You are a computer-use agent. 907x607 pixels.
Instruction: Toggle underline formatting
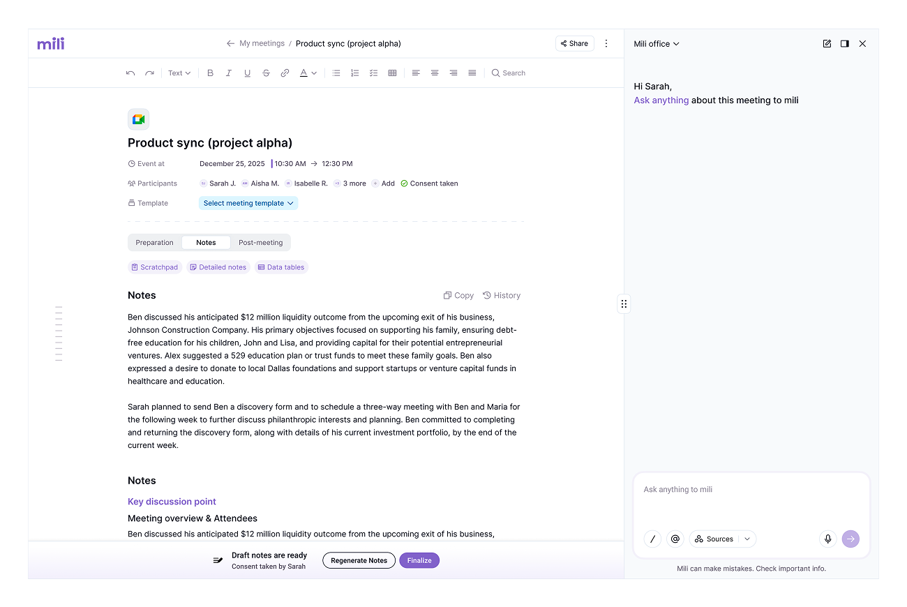pyautogui.click(x=247, y=73)
